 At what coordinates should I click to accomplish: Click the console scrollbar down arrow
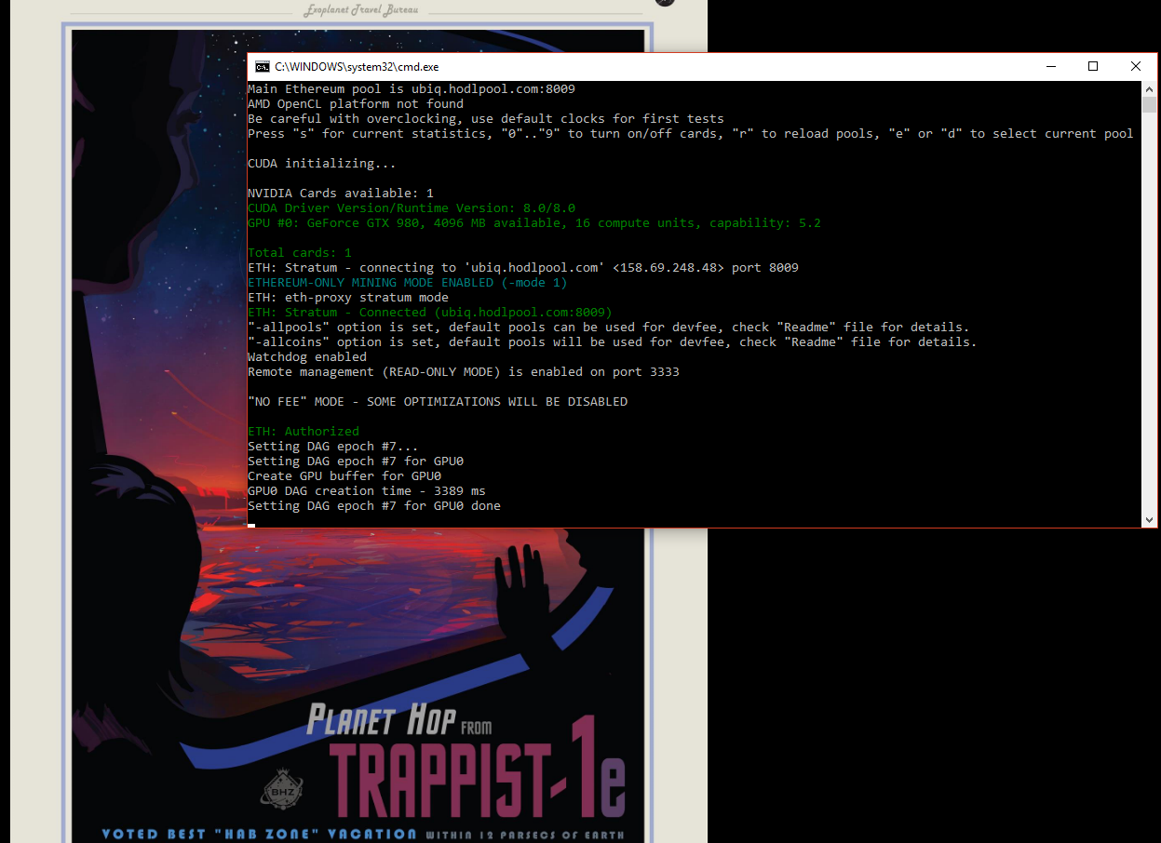click(x=1150, y=520)
